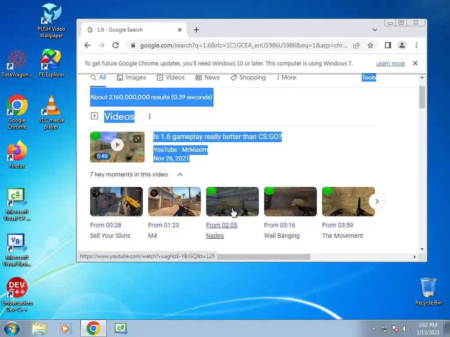Expand the More search options
The width and height of the screenshot is (450, 337).
(286, 77)
